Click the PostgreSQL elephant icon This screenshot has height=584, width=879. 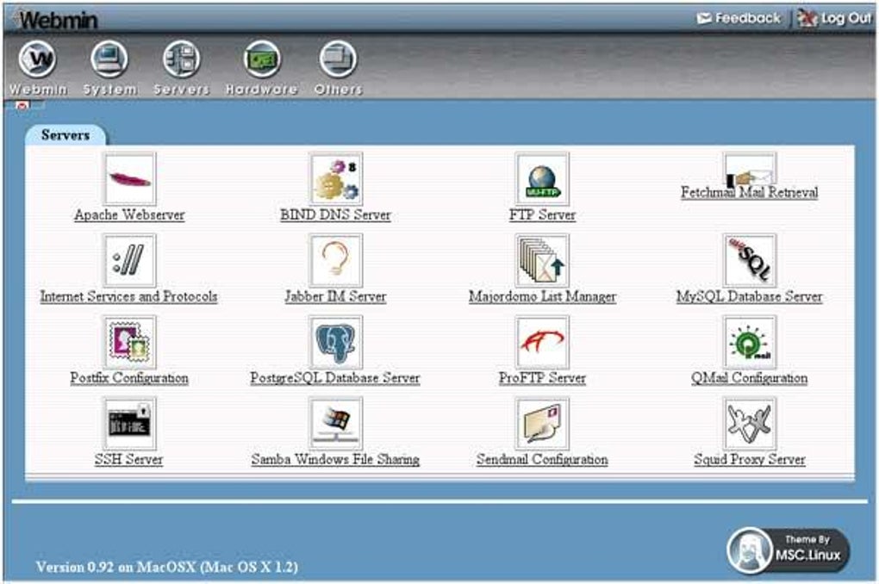336,342
